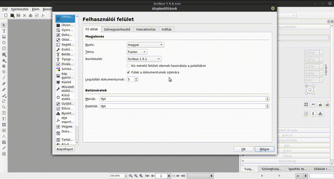This screenshot has height=179, width=334.
Task: Open the Útvonalak paths preferences category
Action: coord(58,25)
